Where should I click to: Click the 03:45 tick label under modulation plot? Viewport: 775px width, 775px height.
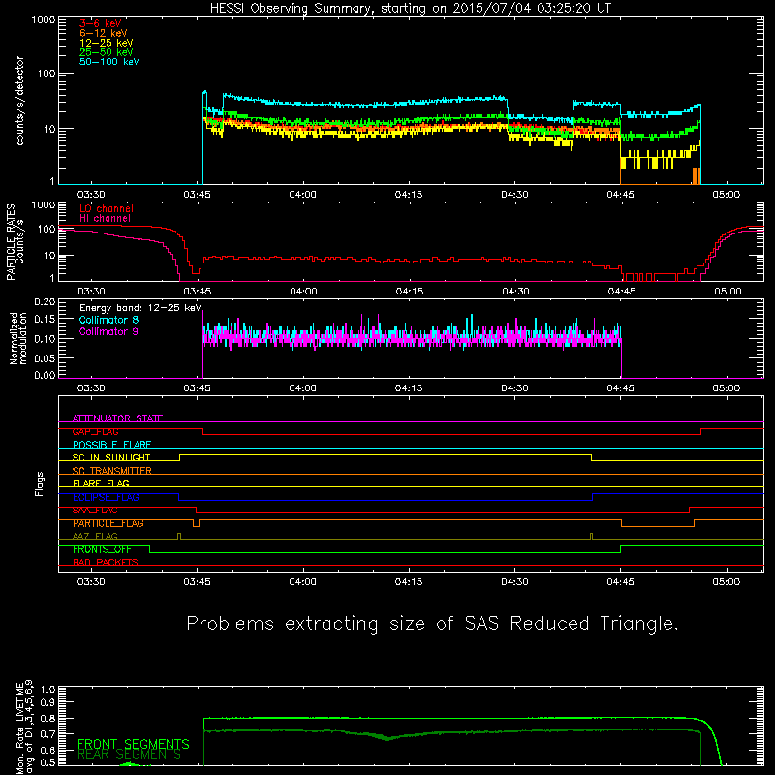coord(197,388)
